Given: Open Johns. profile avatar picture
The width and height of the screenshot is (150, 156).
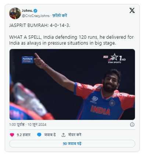Looking at the screenshot, I should tap(15, 13).
